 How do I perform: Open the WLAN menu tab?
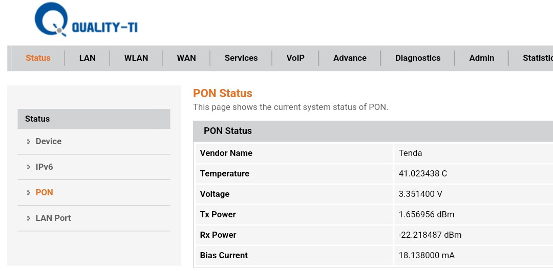click(x=136, y=58)
